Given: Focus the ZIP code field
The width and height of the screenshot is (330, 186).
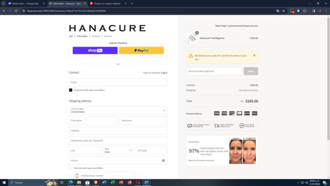Looking at the screenshot, I should click(x=152, y=150).
